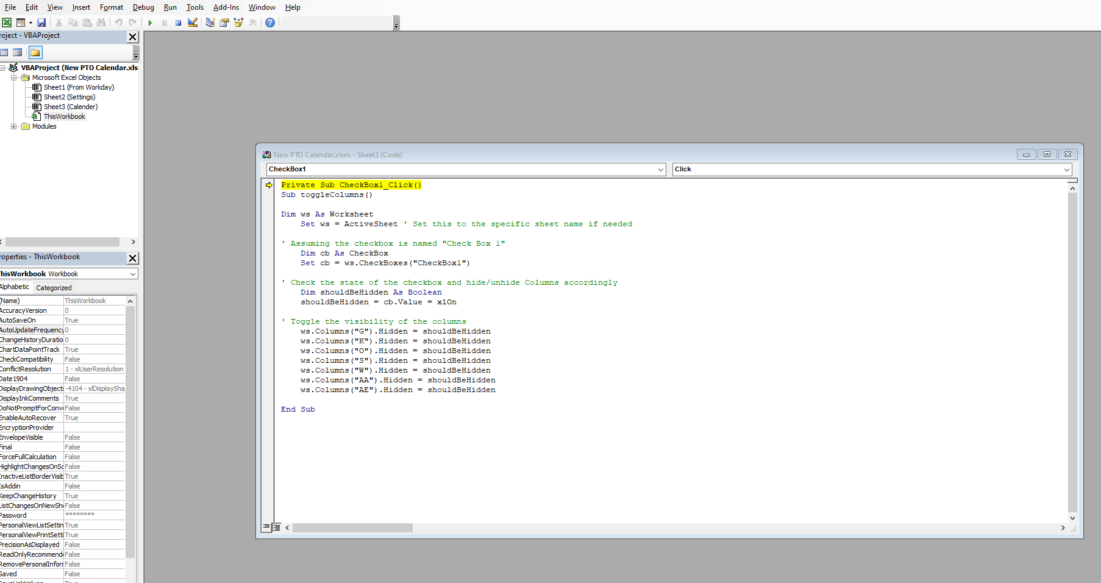The image size is (1101, 583).
Task: Switch to the Categorized properties tab
Action: click(54, 288)
